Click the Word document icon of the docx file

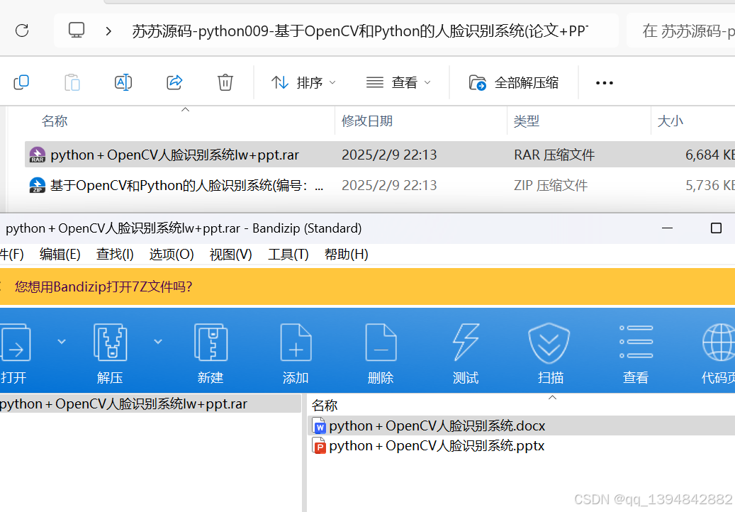[x=319, y=425]
